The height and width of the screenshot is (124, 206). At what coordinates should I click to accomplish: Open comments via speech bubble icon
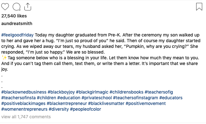point(16,7)
